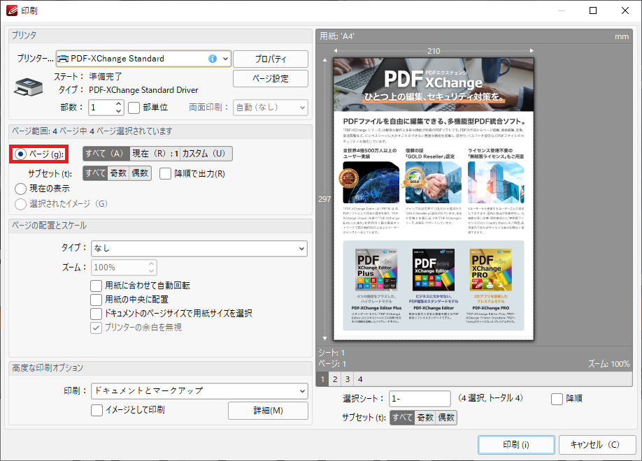Go to preview sheet 3
The width and height of the screenshot is (642, 461).
348,379
